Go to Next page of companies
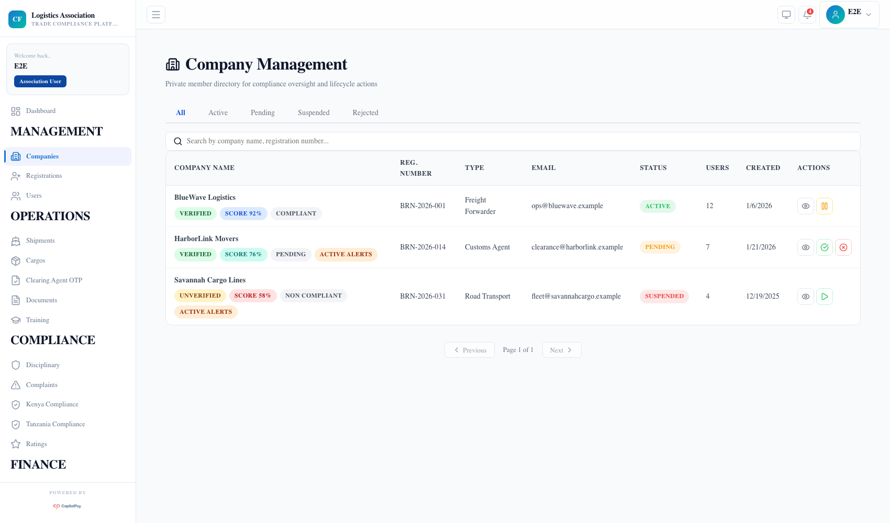This screenshot has height=523, width=890. click(561, 350)
